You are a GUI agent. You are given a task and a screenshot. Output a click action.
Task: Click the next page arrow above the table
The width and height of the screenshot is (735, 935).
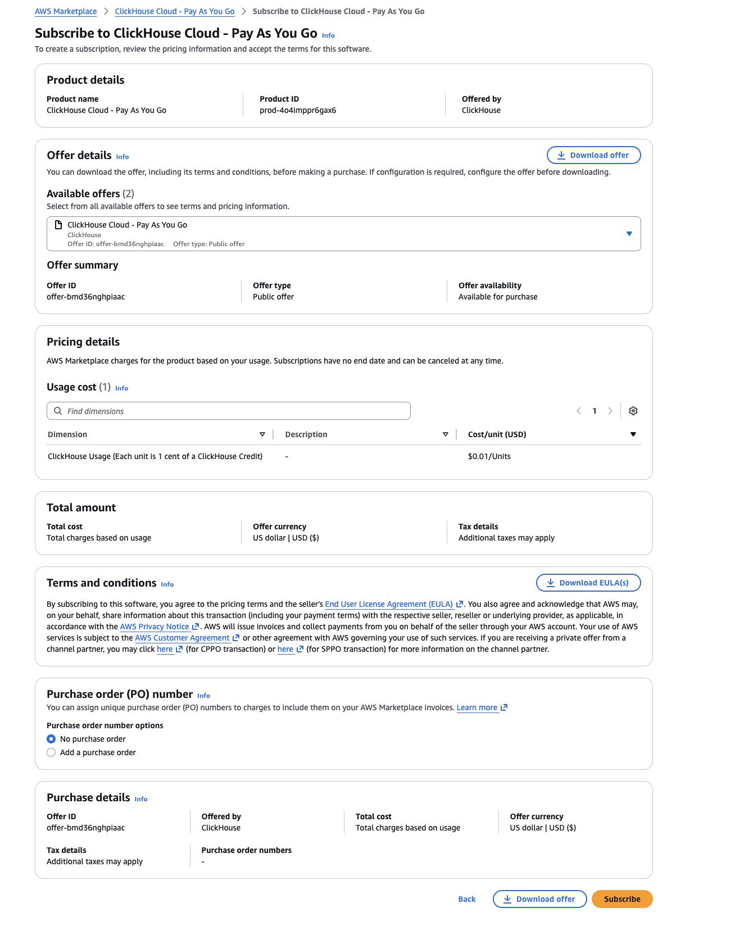610,411
